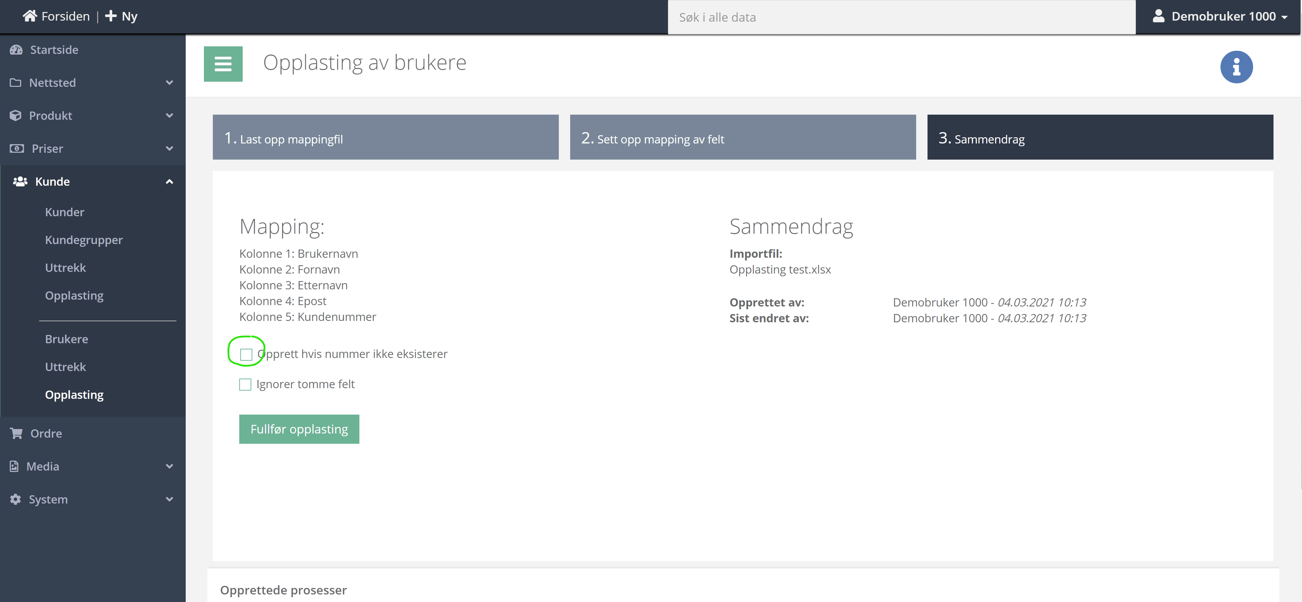1302x602 pixels.
Task: Select the active Opplasting under Brukere
Action: tap(74, 395)
